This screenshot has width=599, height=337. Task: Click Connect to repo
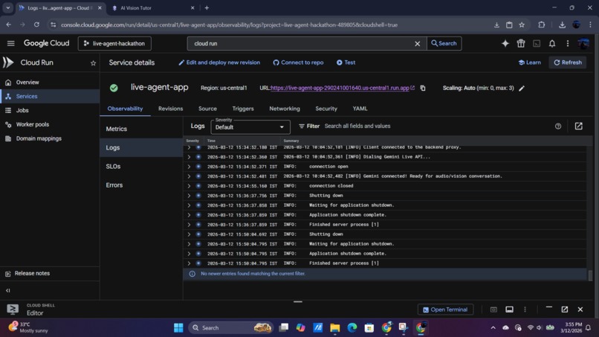click(x=298, y=62)
